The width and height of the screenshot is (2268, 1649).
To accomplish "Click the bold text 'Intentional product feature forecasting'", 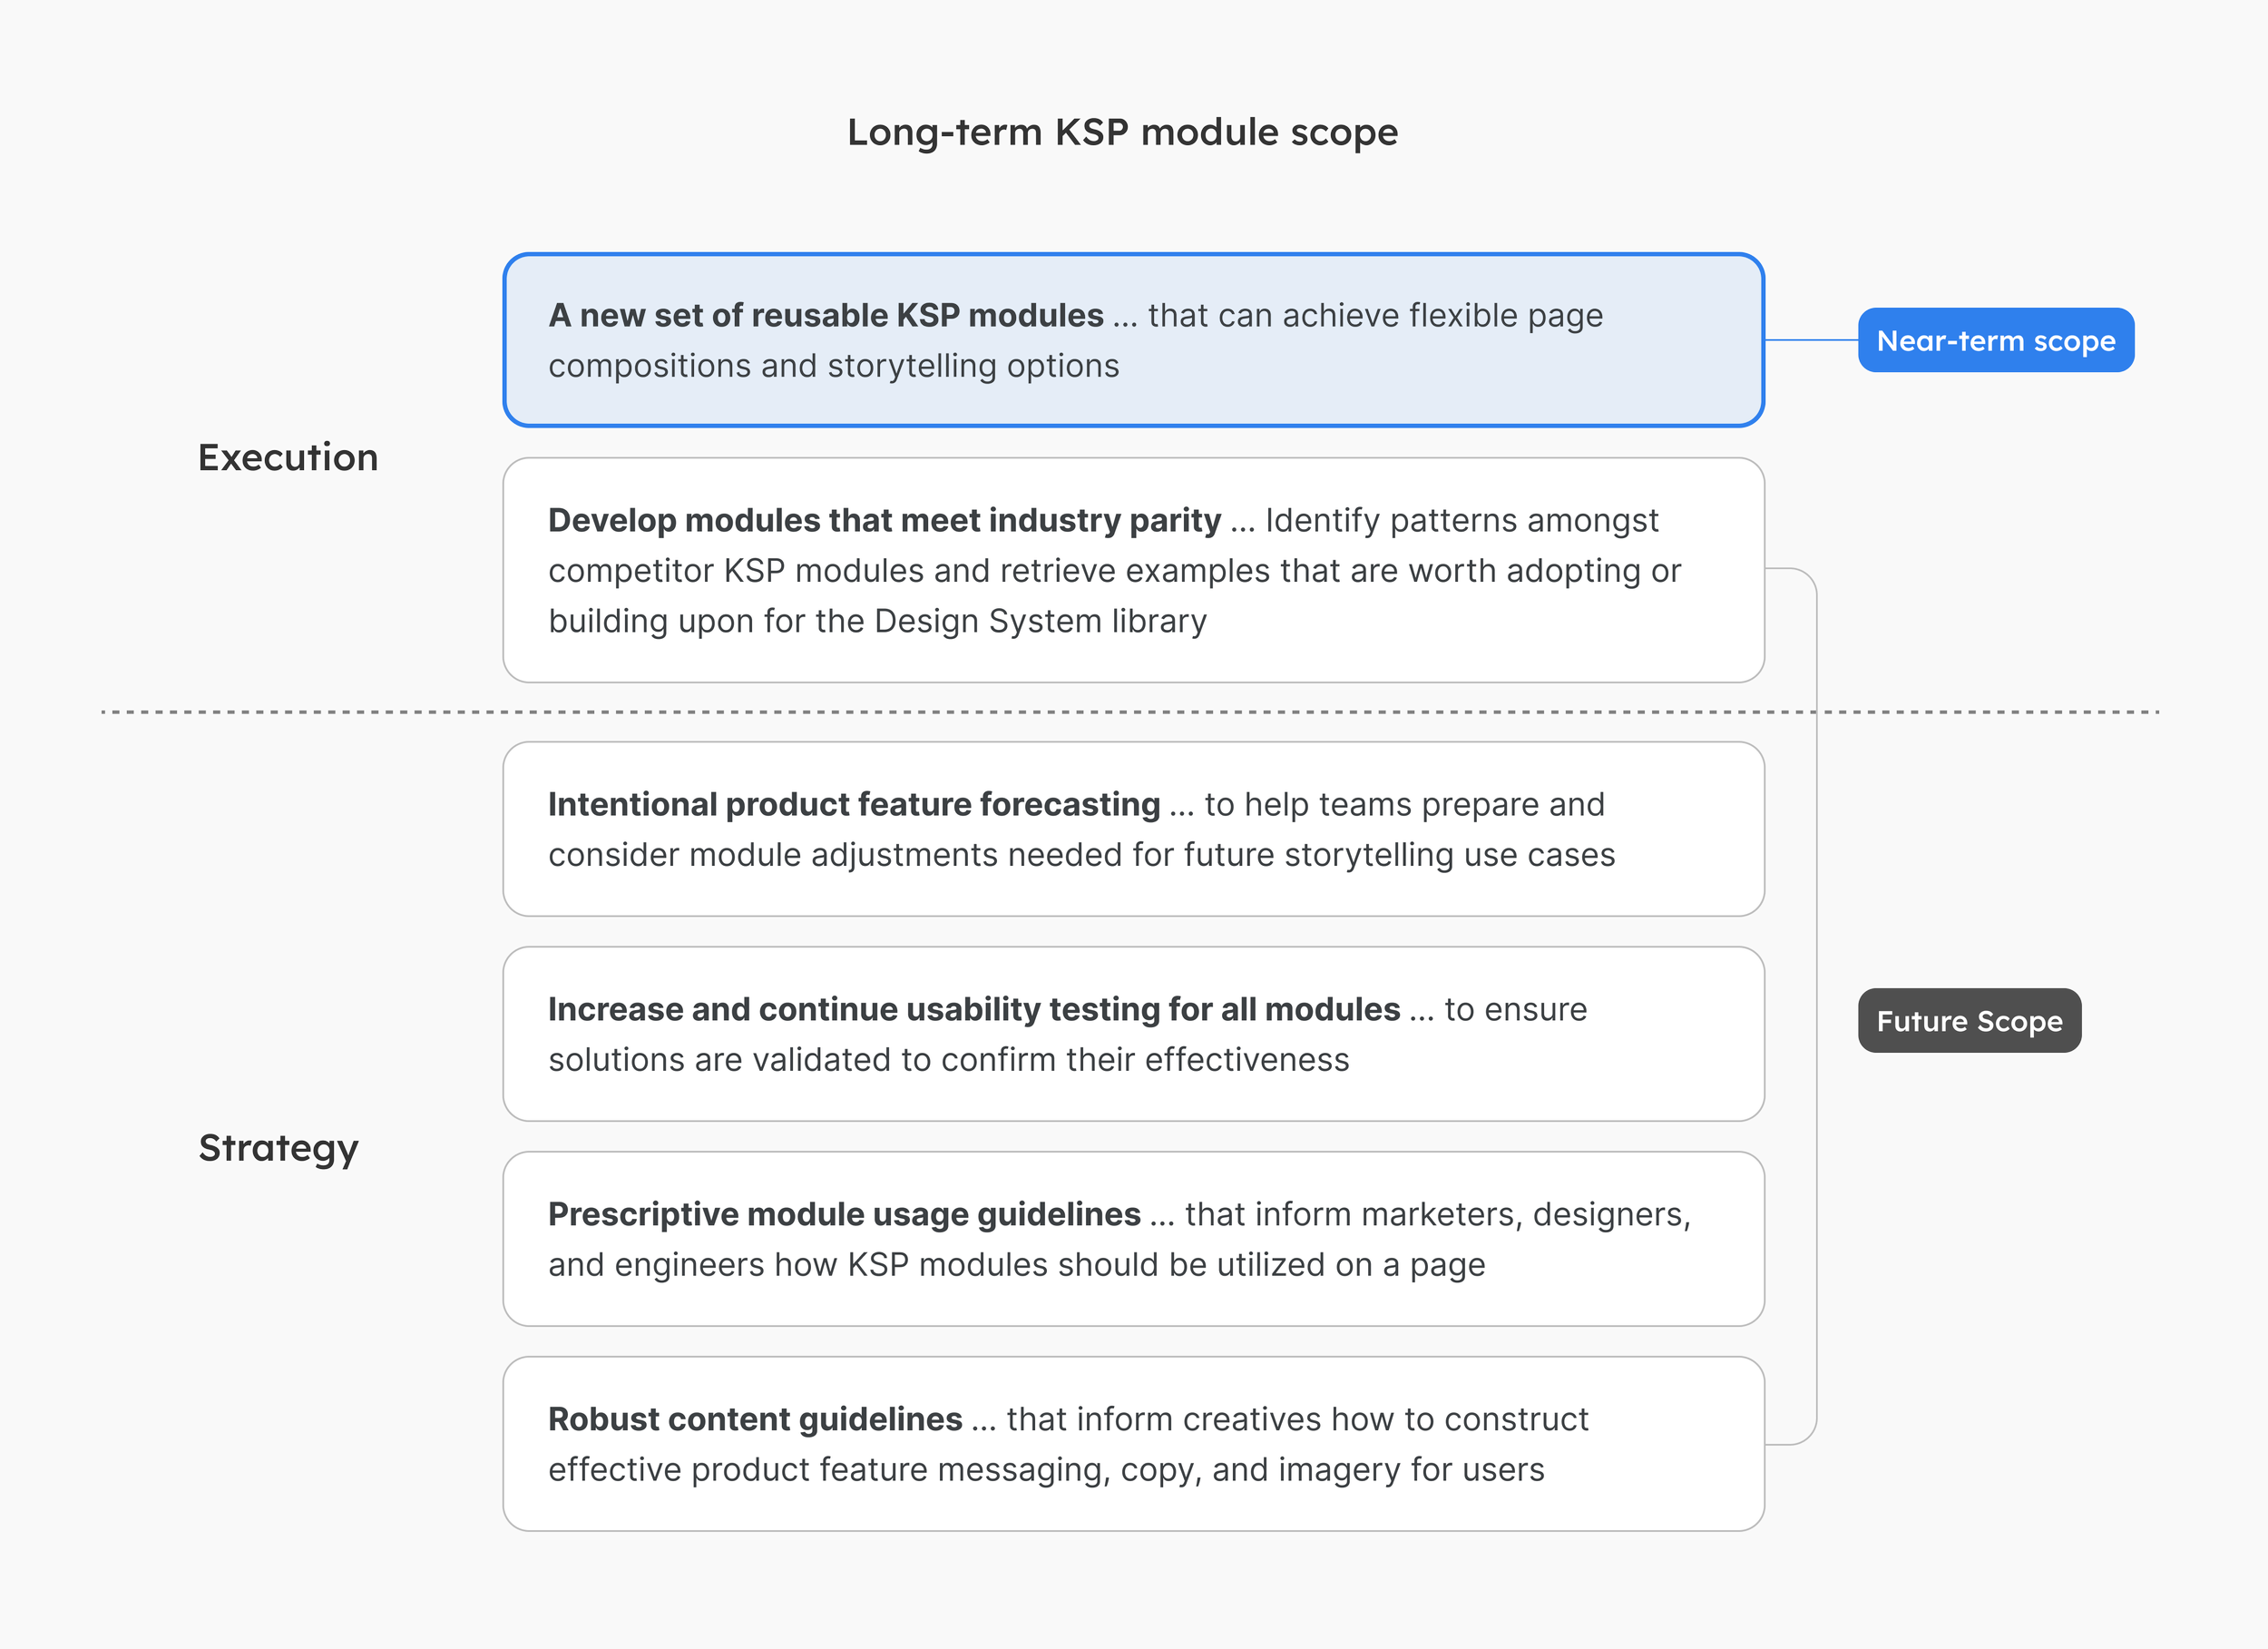I will click(853, 804).
